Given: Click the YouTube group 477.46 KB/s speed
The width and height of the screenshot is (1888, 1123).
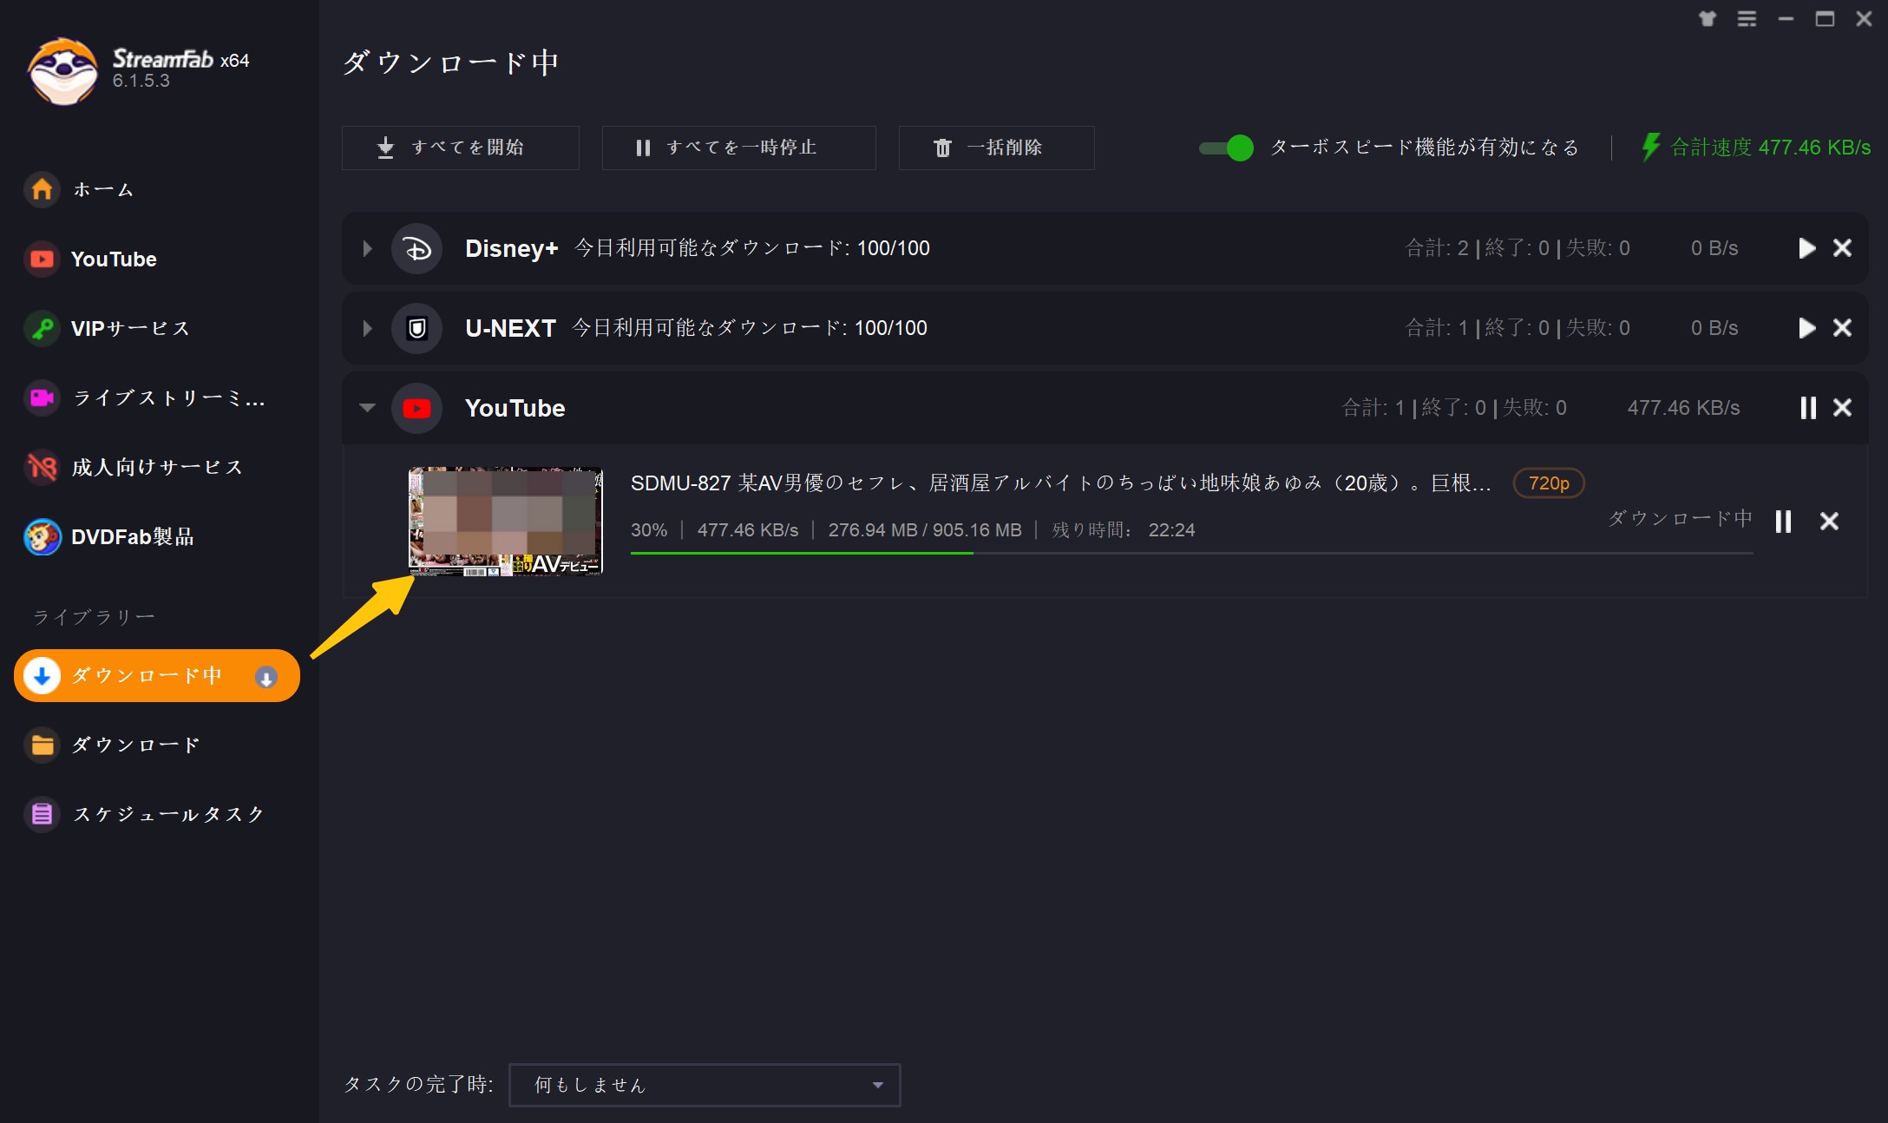Looking at the screenshot, I should pyautogui.click(x=1683, y=408).
